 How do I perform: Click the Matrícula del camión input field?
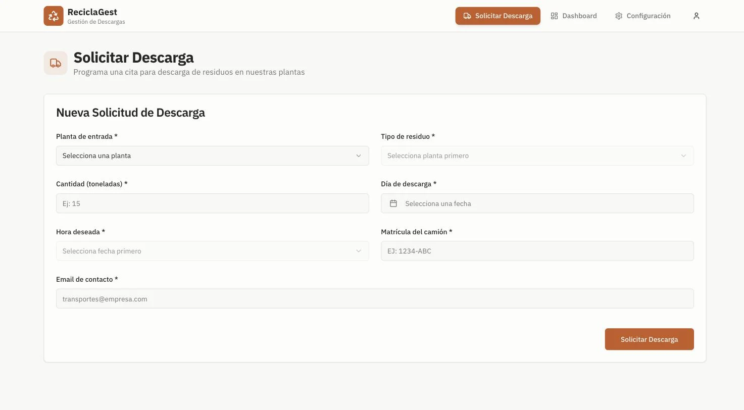pyautogui.click(x=537, y=251)
